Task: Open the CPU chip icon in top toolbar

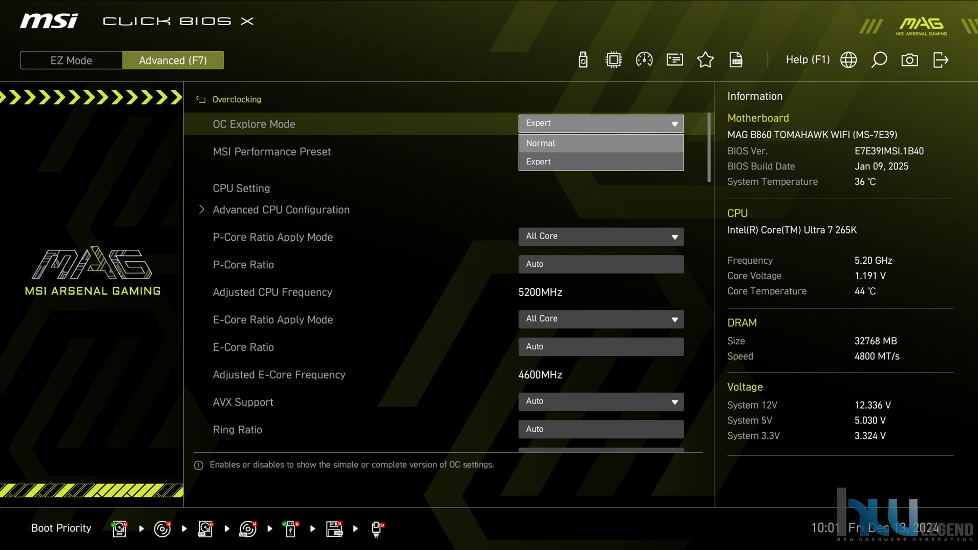Action: click(x=613, y=60)
